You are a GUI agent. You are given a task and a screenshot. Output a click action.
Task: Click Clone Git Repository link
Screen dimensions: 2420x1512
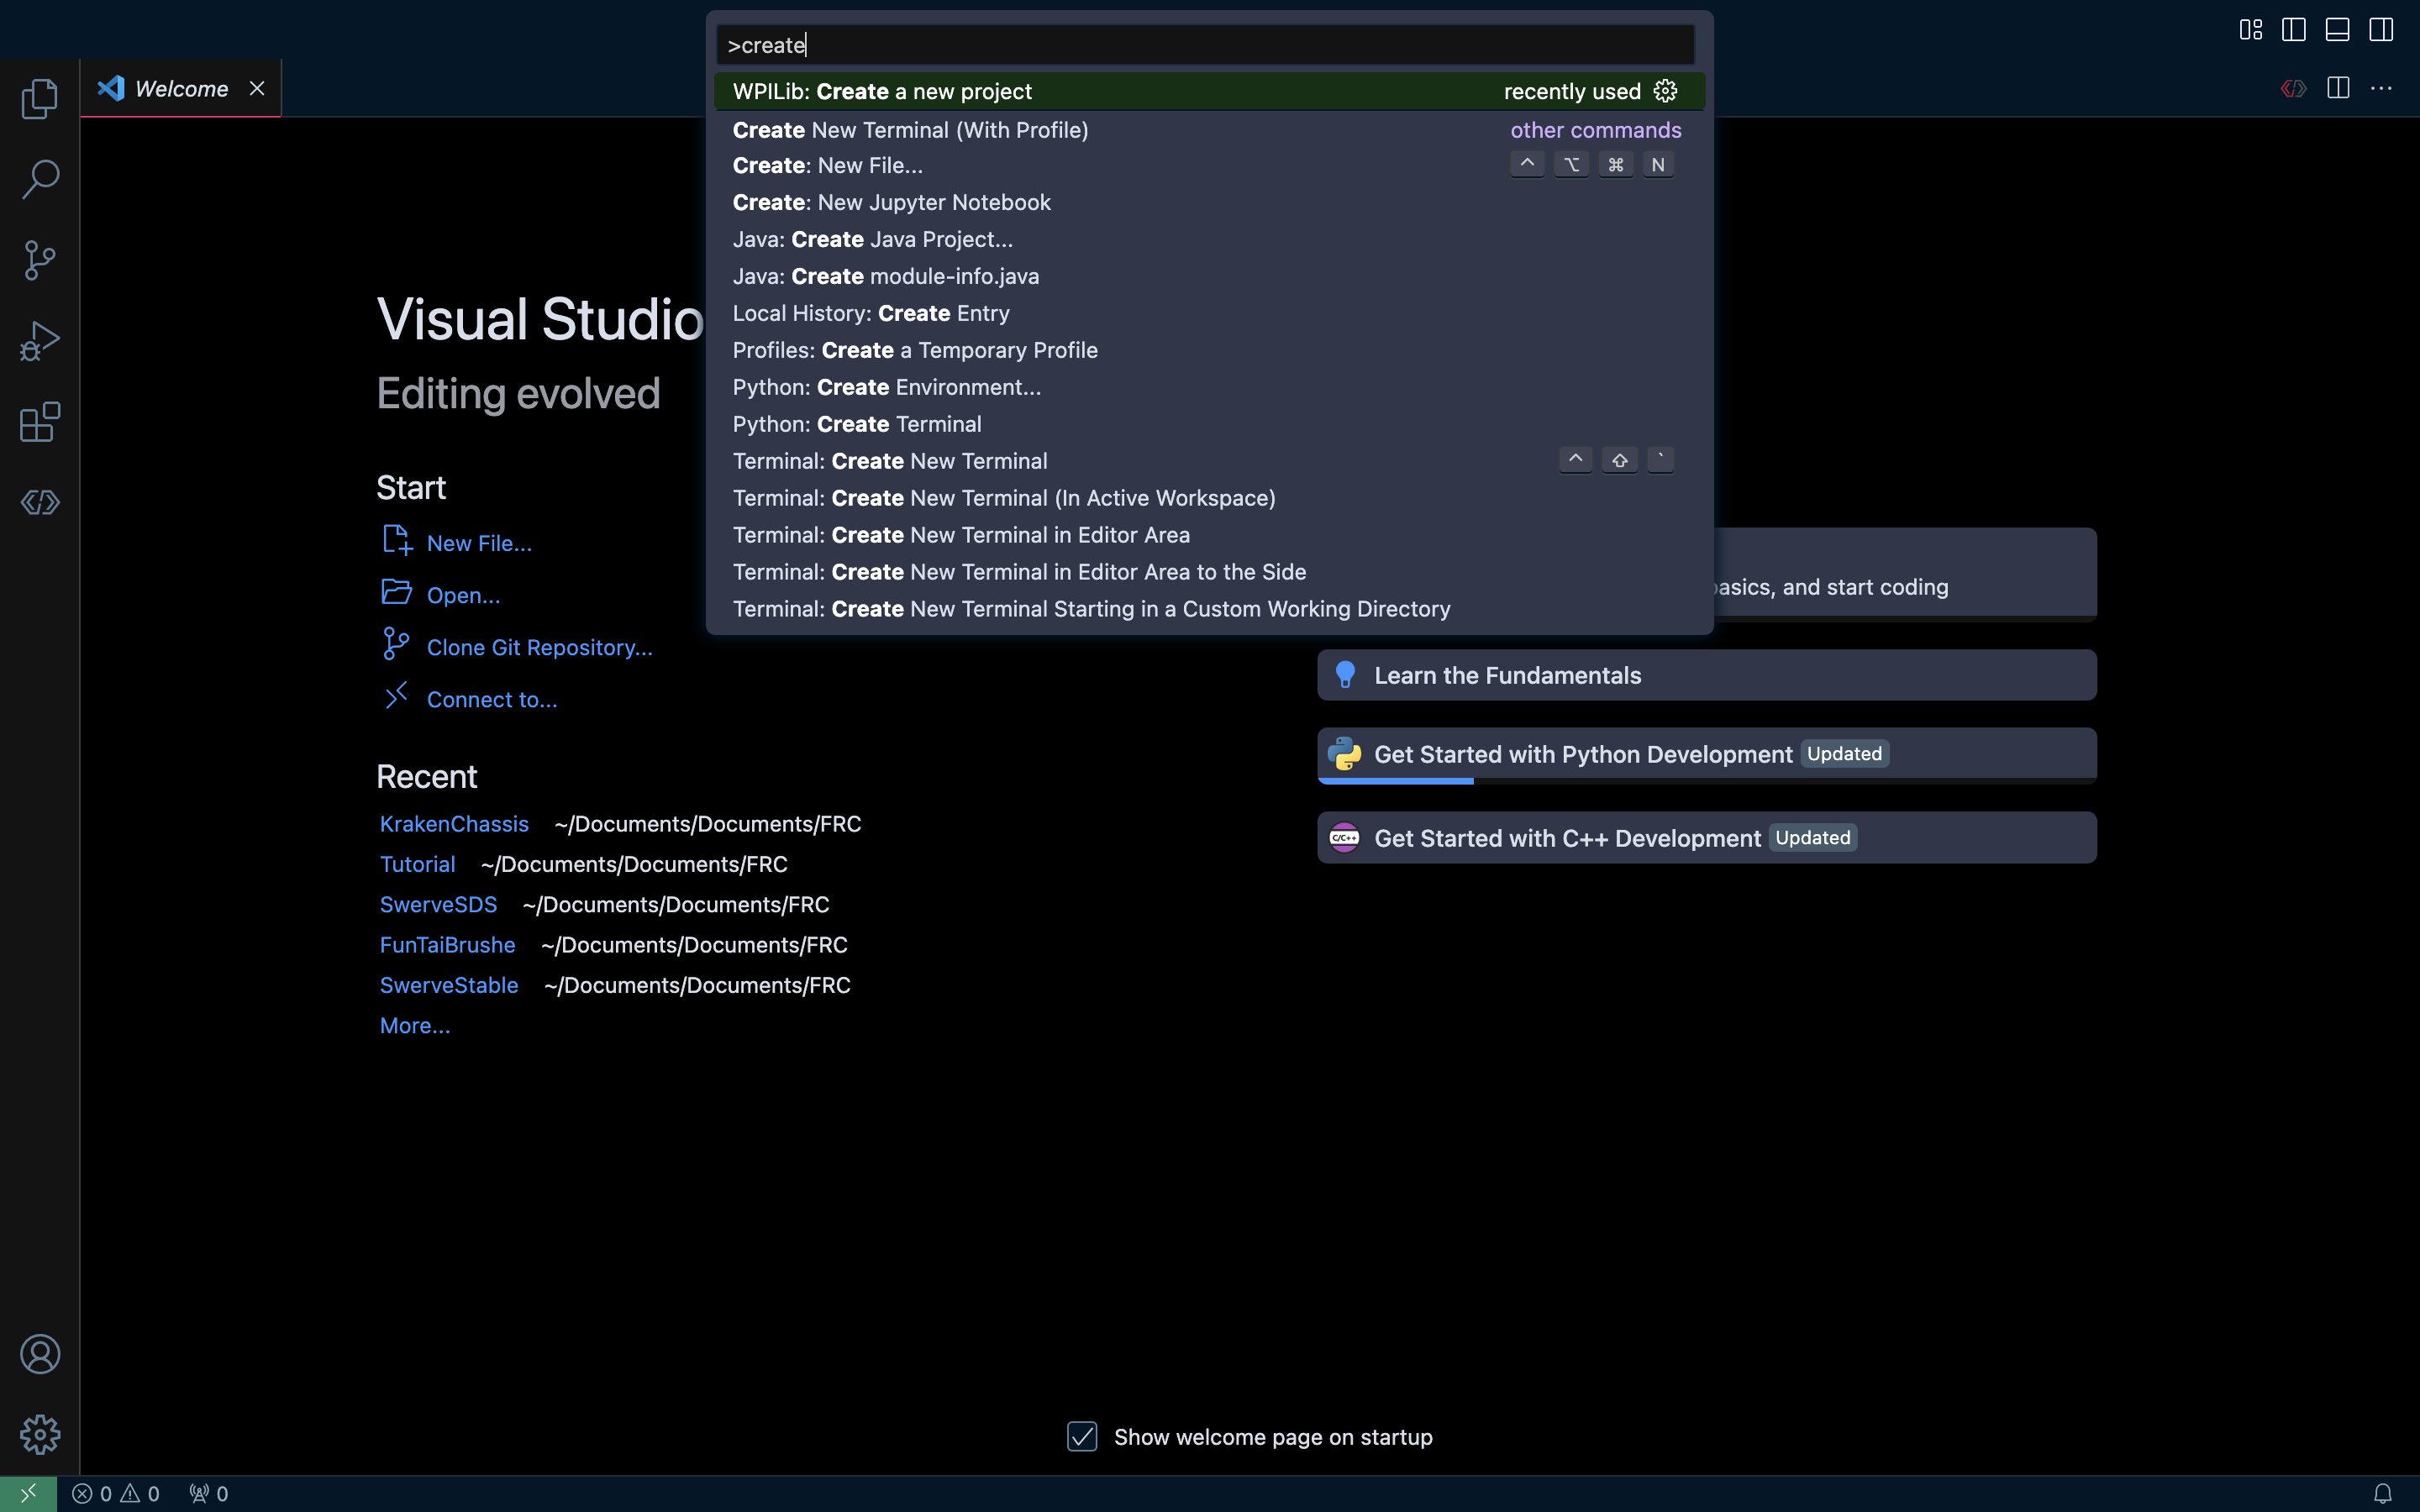(x=539, y=648)
